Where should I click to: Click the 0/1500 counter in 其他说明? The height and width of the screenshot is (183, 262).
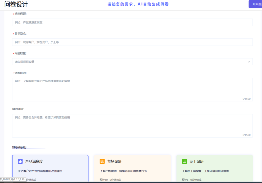pos(246,135)
